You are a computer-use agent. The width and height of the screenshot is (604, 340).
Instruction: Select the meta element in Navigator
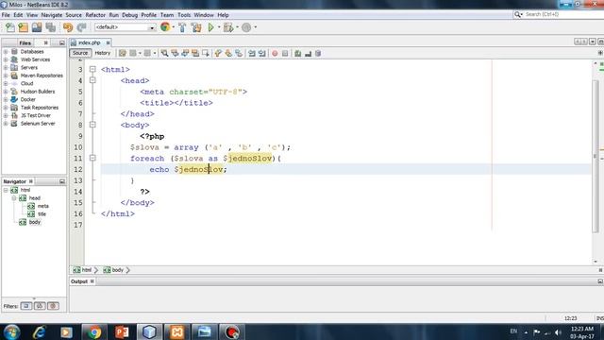click(x=42, y=206)
